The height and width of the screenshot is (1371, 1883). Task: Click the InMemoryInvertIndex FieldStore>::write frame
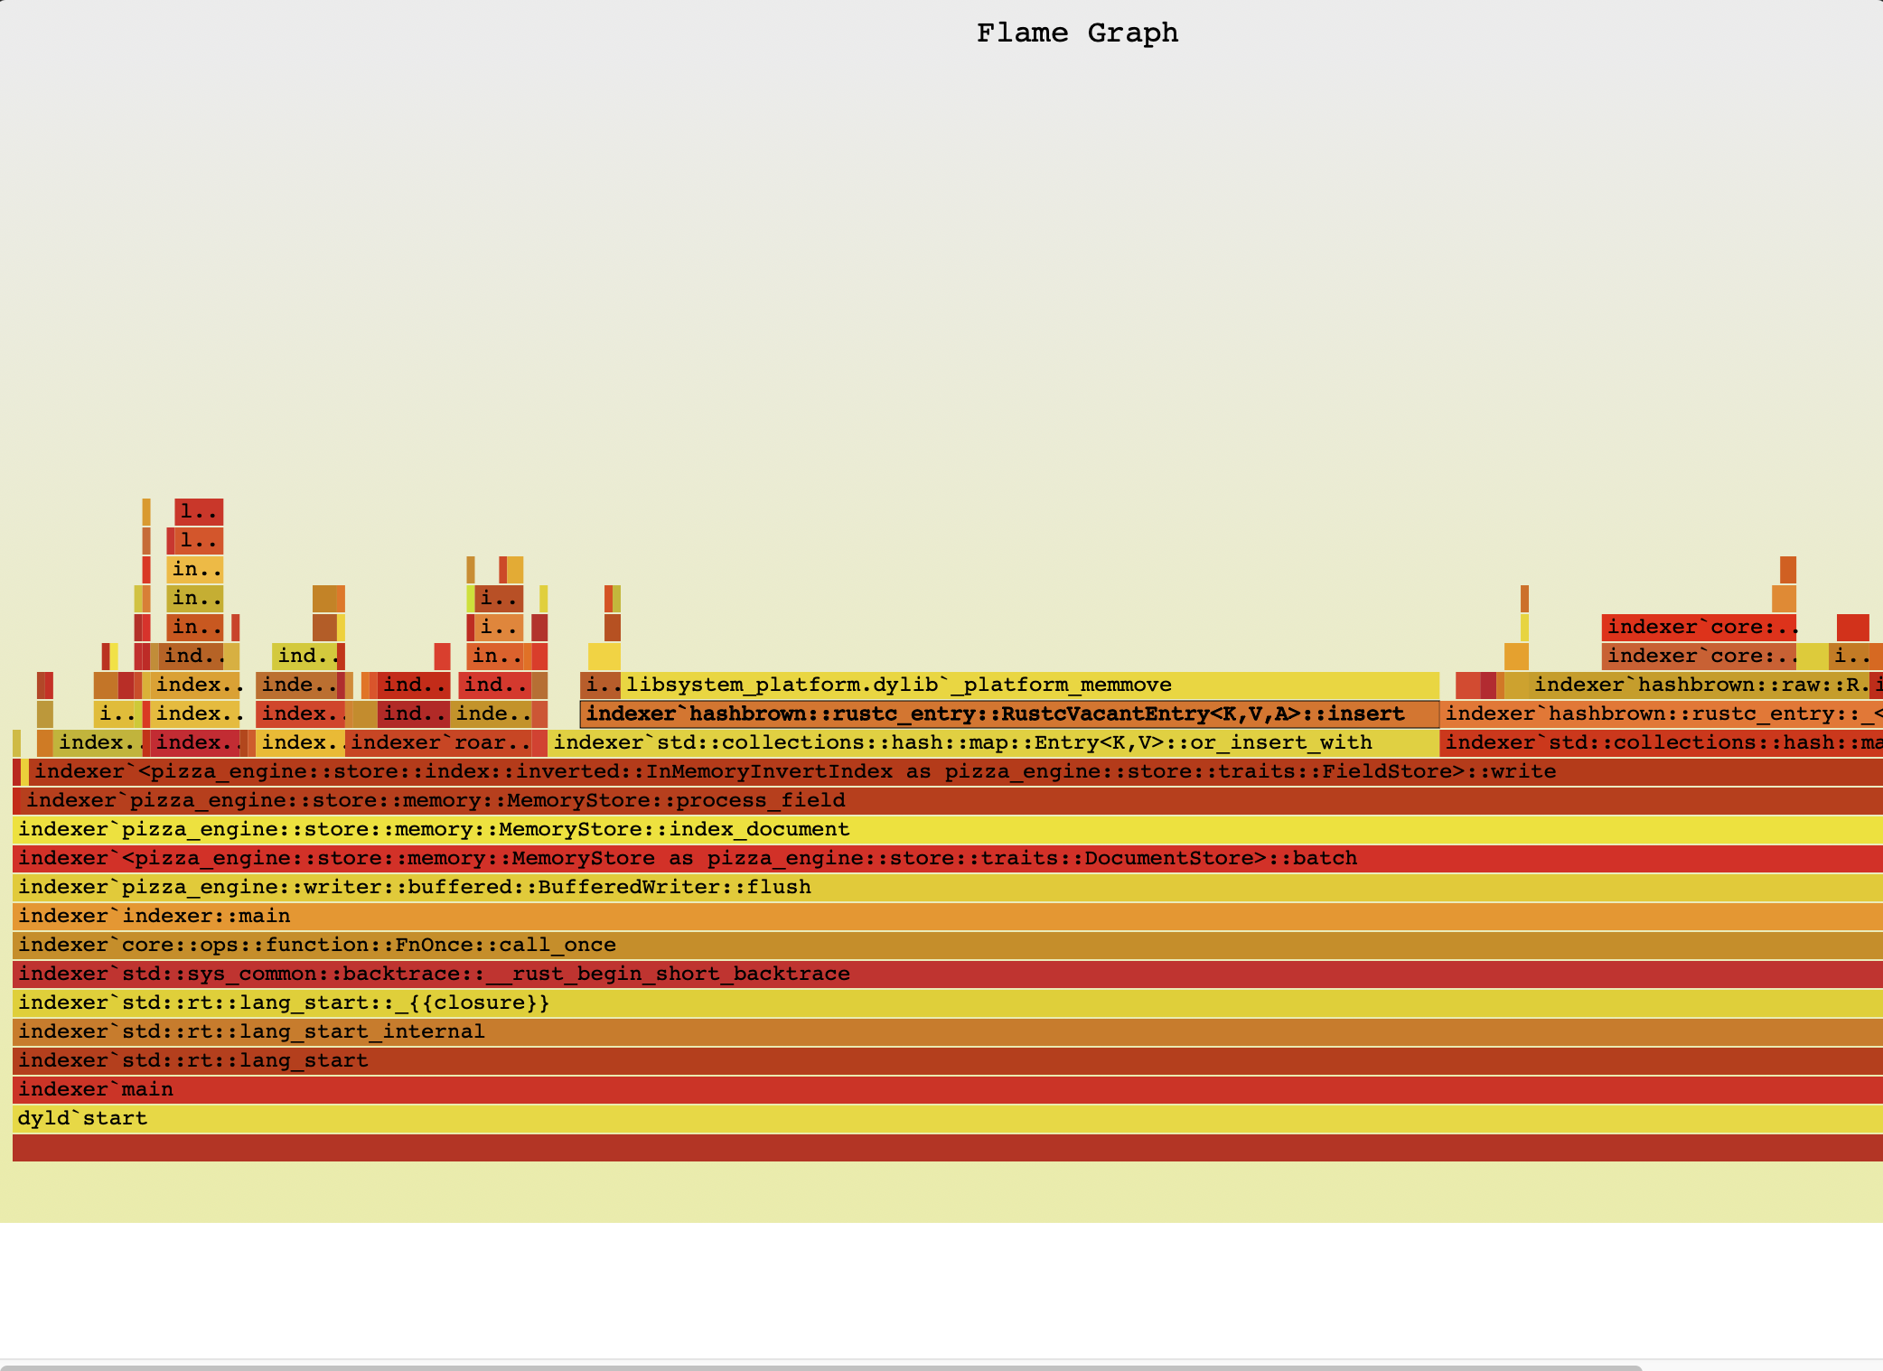tap(956, 771)
